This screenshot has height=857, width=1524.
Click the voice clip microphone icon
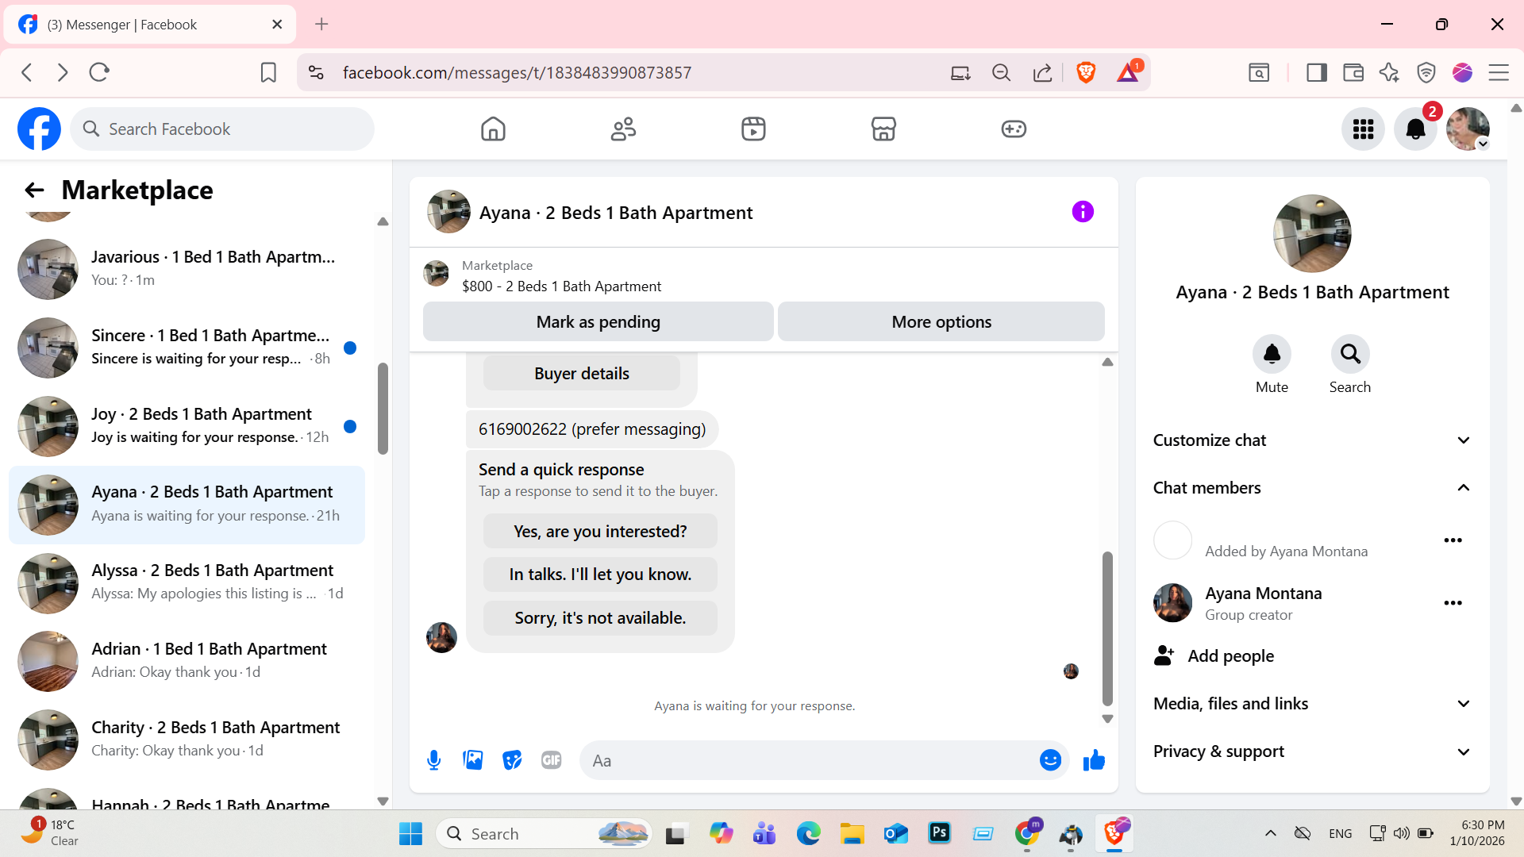pyautogui.click(x=433, y=760)
